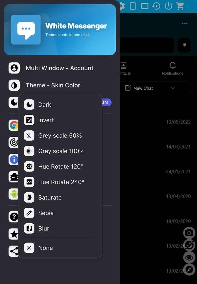Click the floating compass button
Screen dimensions: 197x284
pyautogui.click(x=189, y=270)
